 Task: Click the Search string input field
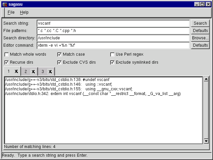113,23
